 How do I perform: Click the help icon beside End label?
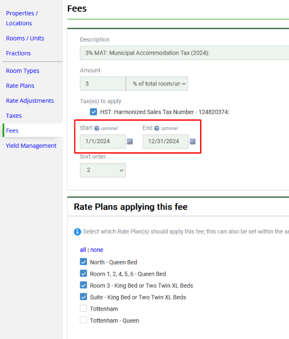pyautogui.click(x=157, y=129)
